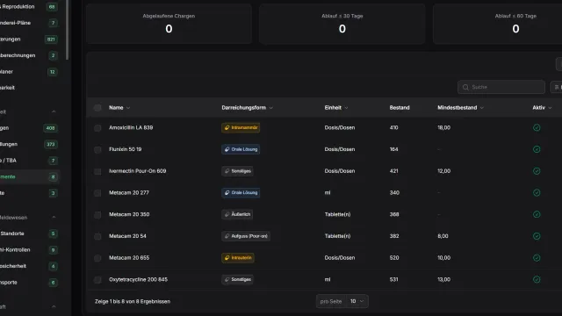Sort table by Aktiv column
Viewport: 562px width, 316px height.
542,107
